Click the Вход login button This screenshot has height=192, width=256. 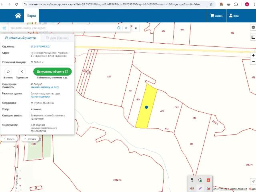pyautogui.click(x=234, y=16)
